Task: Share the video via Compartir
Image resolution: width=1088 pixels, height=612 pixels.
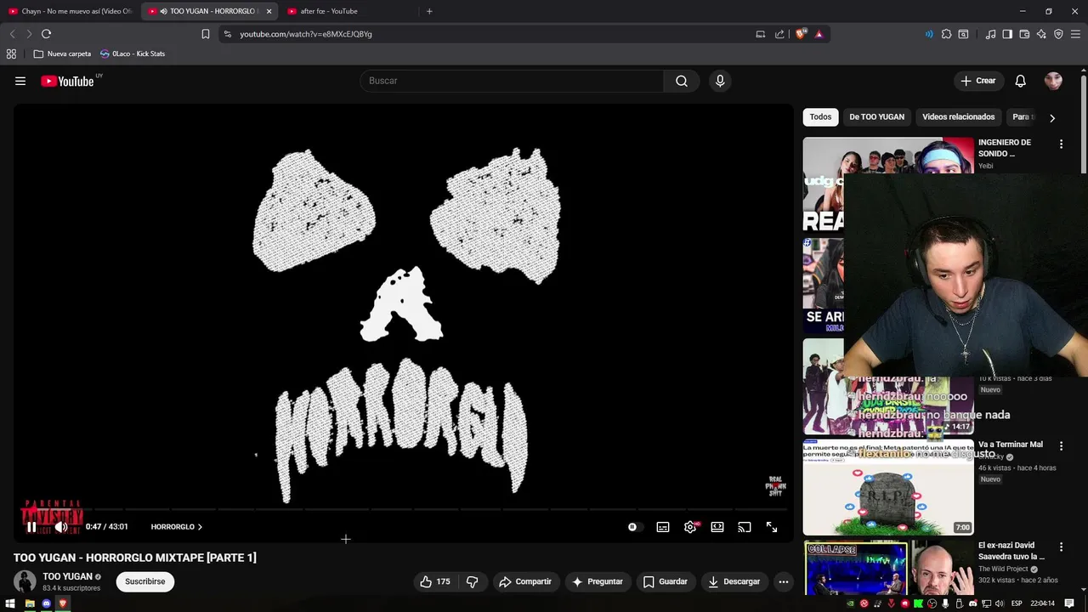Action: coord(525,581)
